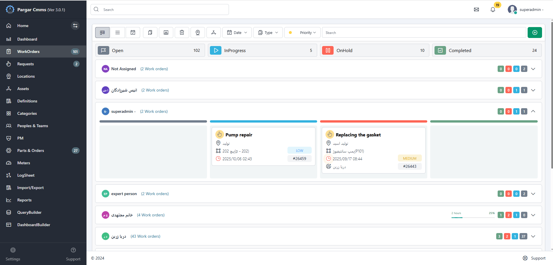
Task: Open the Priority filter dropdown
Action: point(303,33)
